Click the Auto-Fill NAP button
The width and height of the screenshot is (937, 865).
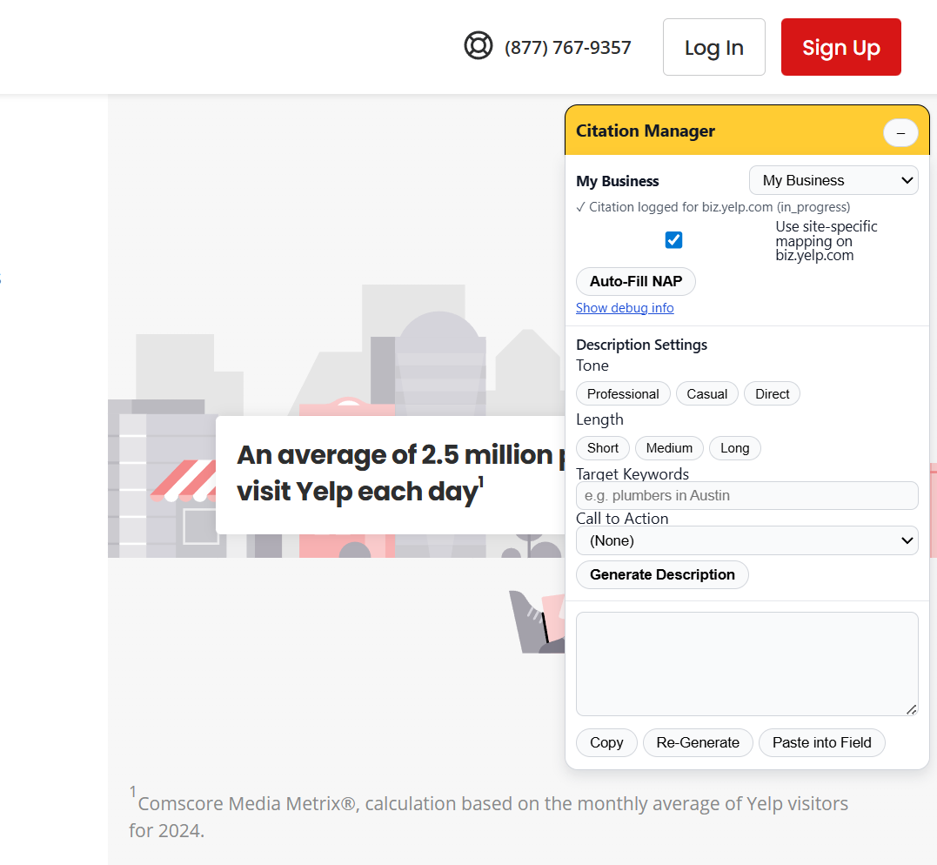tap(636, 282)
